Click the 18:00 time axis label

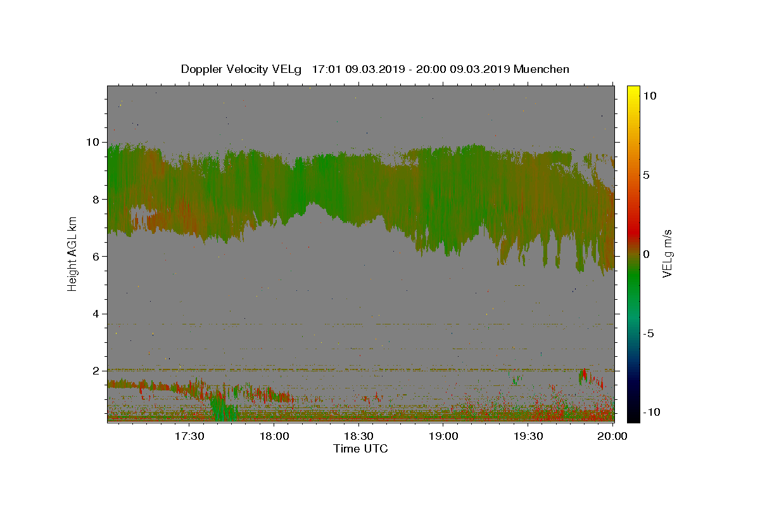(274, 436)
